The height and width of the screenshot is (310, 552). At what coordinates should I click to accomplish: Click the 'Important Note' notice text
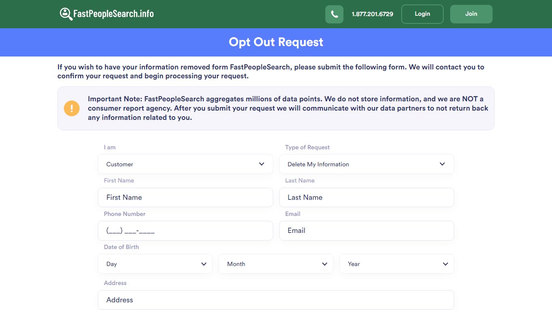click(288, 108)
